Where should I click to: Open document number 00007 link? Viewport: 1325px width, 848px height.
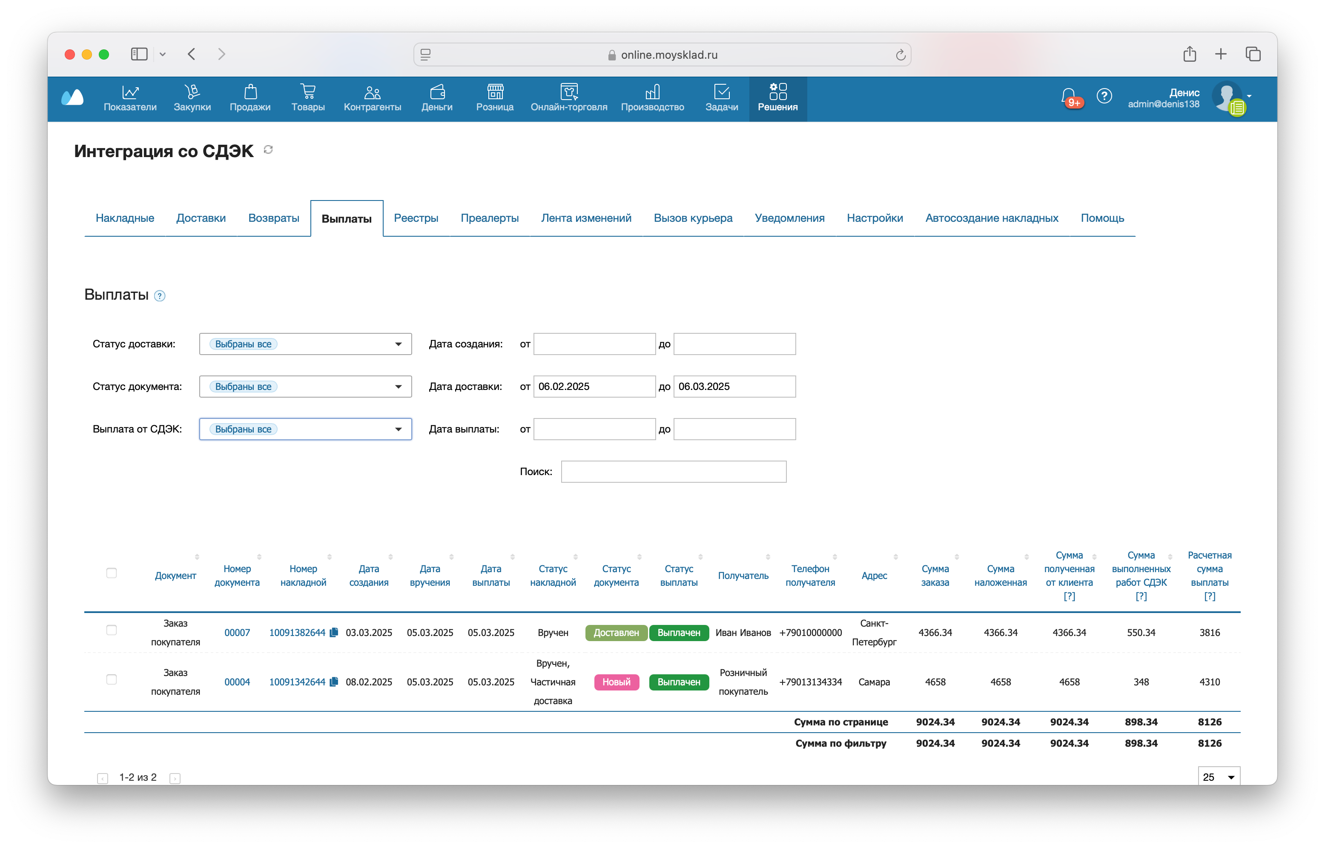tap(237, 632)
